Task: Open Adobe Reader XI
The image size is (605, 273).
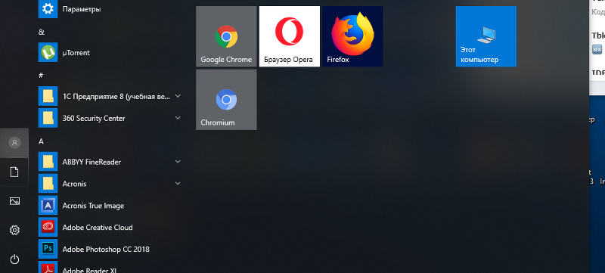Action: coord(110,268)
